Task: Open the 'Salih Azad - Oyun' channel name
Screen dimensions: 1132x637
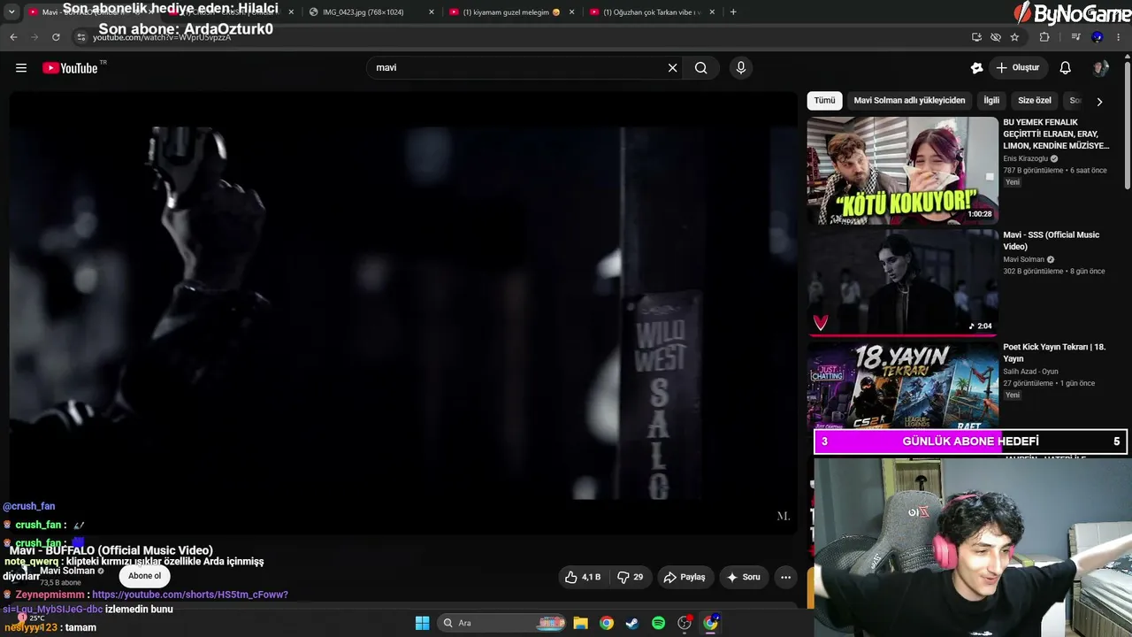Action: [x=1030, y=372]
